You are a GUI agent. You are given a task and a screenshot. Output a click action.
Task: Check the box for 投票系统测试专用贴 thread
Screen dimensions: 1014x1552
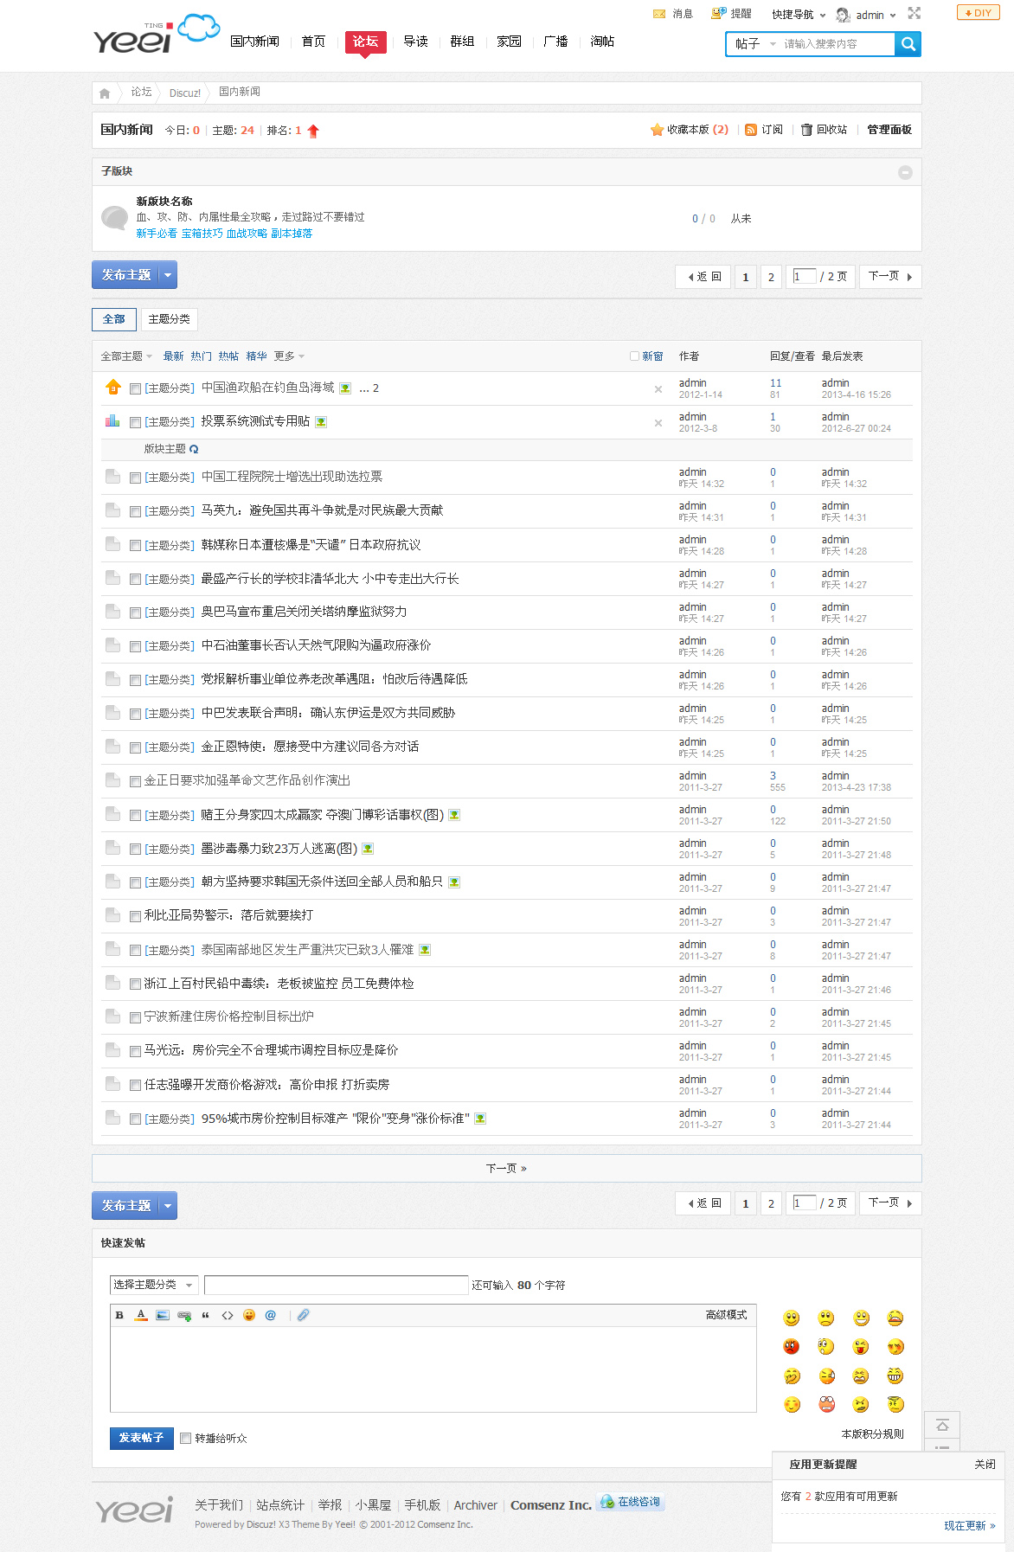click(x=135, y=423)
